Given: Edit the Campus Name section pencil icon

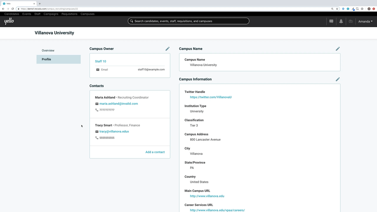Looking at the screenshot, I should pos(338,49).
